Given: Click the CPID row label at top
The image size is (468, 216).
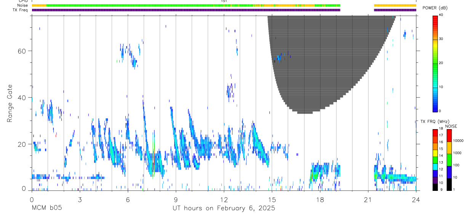Looking at the screenshot, I should [x=23, y=1].
